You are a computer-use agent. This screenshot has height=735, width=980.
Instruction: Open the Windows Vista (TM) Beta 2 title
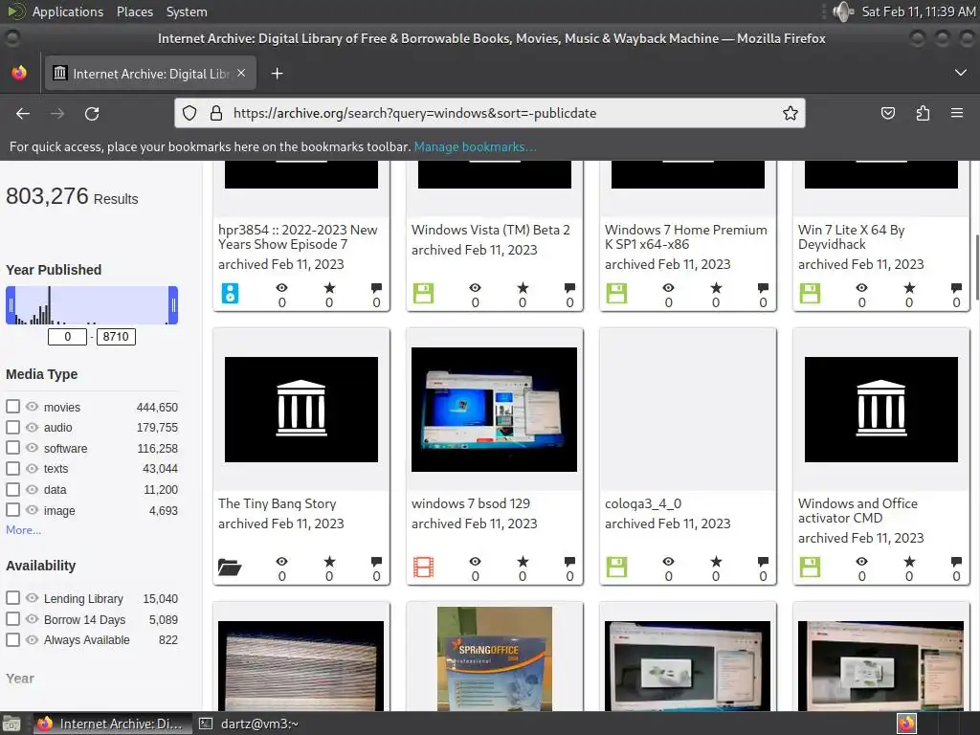pyautogui.click(x=491, y=230)
